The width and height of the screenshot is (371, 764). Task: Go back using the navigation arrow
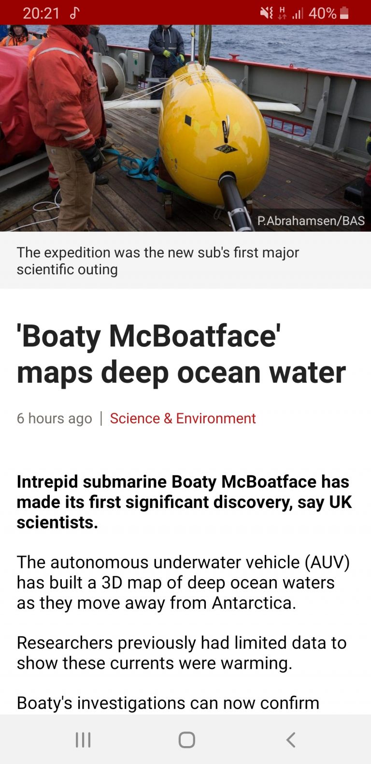point(290,739)
